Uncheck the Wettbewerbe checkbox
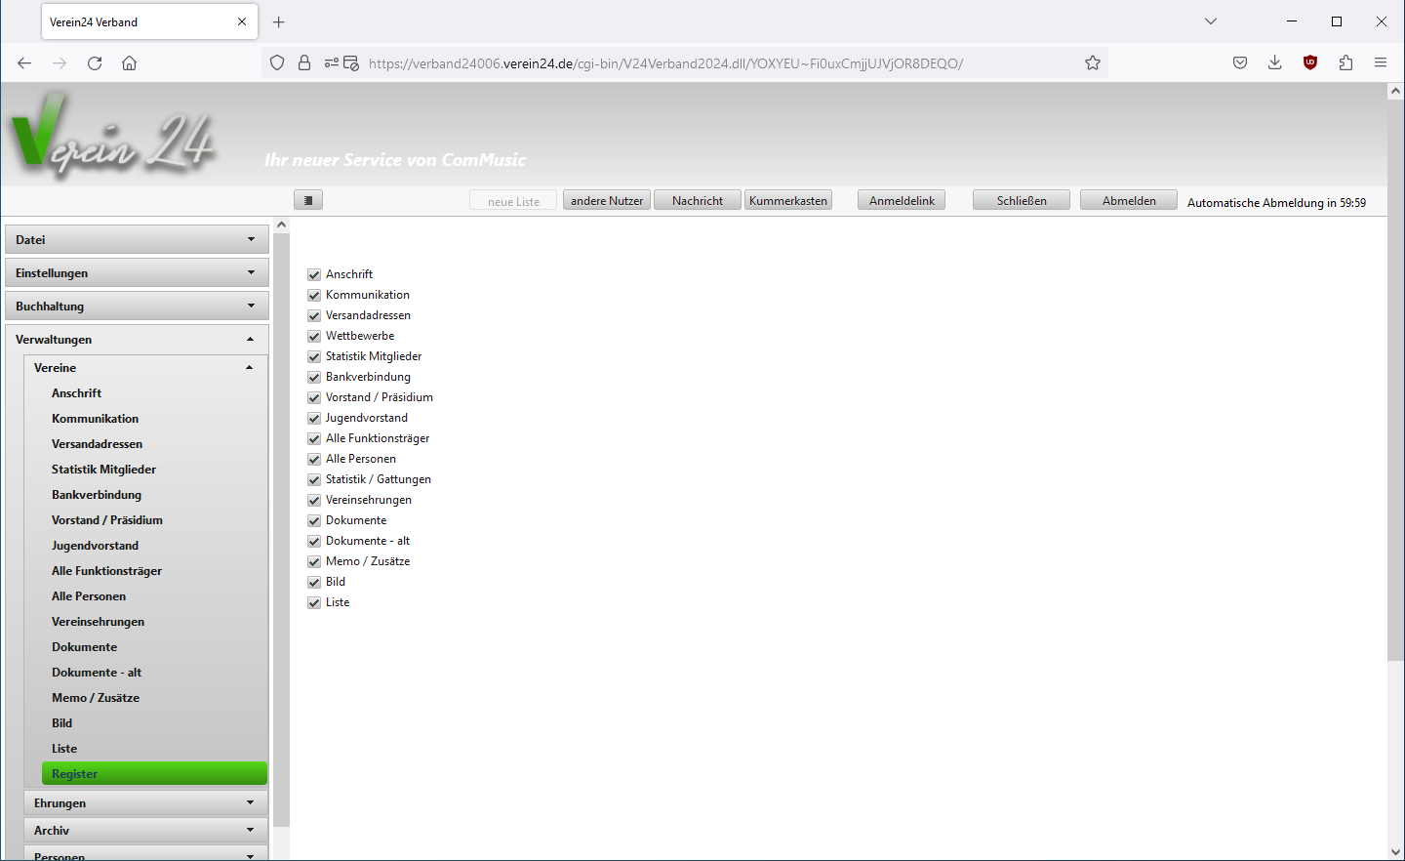 pyautogui.click(x=314, y=336)
